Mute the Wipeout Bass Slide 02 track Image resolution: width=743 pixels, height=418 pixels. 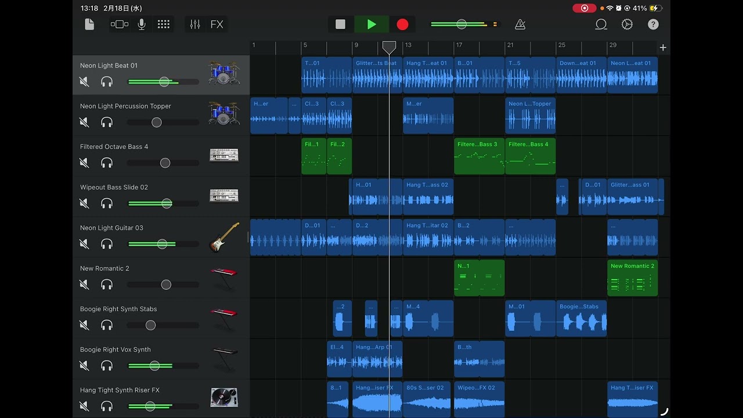click(x=84, y=204)
